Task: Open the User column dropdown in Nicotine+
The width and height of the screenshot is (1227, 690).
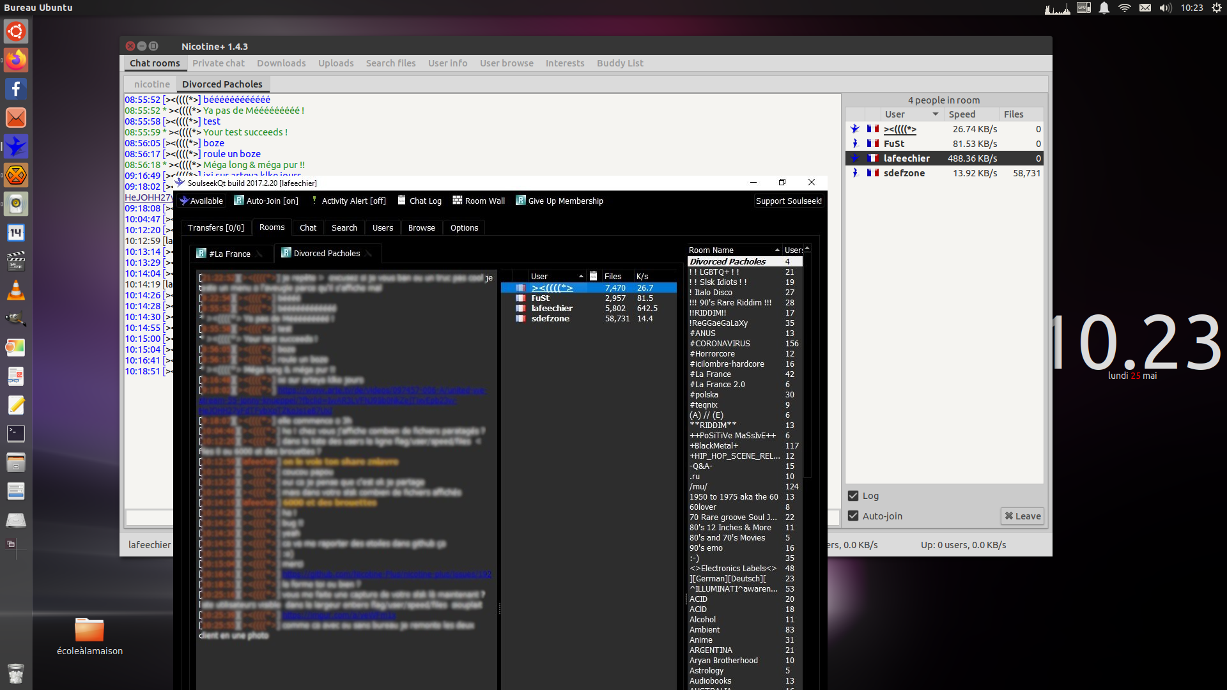Action: coord(936,114)
